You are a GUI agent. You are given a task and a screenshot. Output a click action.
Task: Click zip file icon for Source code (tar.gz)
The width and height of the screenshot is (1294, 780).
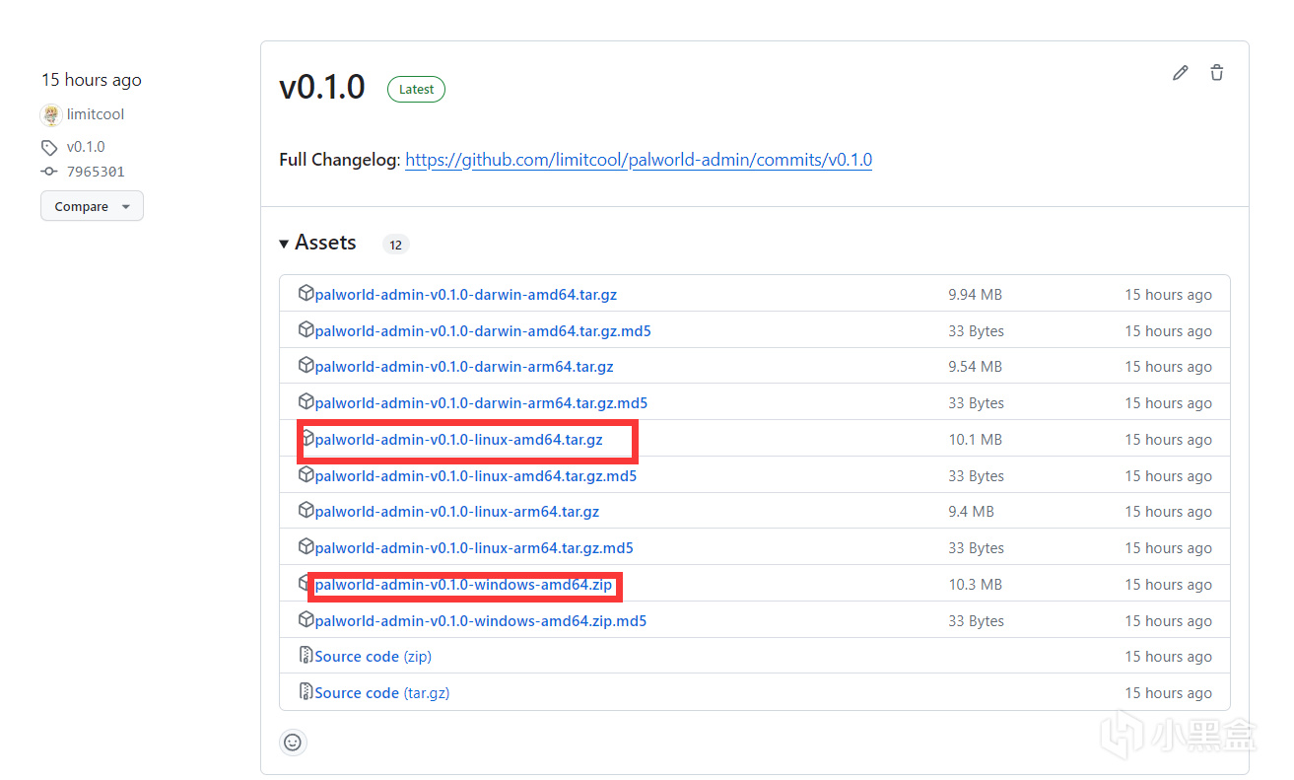click(306, 692)
